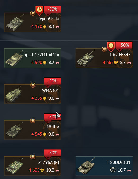Click the -50% discount tag on Type 69-IIa
This screenshot has width=138, height=179.
tap(52, 10)
